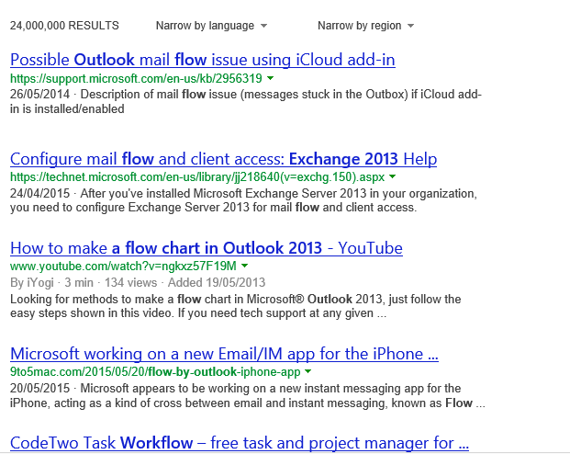Open the Narrow by region dropdown
The height and width of the screenshot is (454, 570).
[365, 26]
